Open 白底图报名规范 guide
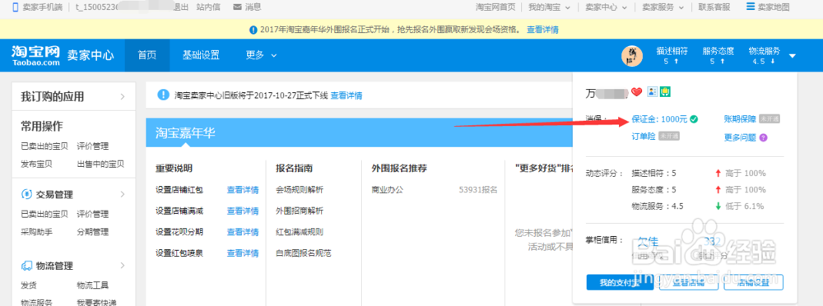This screenshot has width=823, height=306. 304,253
